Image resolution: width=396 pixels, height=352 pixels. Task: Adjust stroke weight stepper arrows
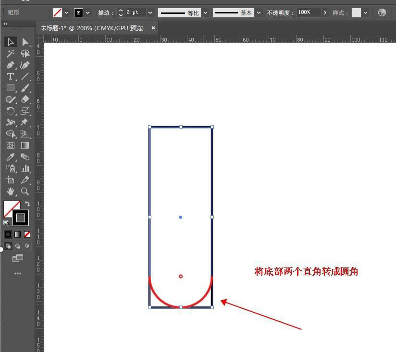pos(121,12)
